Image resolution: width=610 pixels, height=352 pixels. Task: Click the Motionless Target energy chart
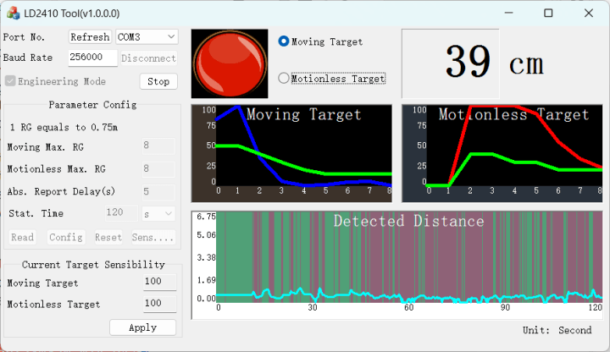pyautogui.click(x=502, y=153)
